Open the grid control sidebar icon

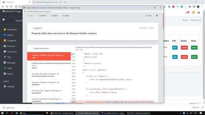point(199,13)
